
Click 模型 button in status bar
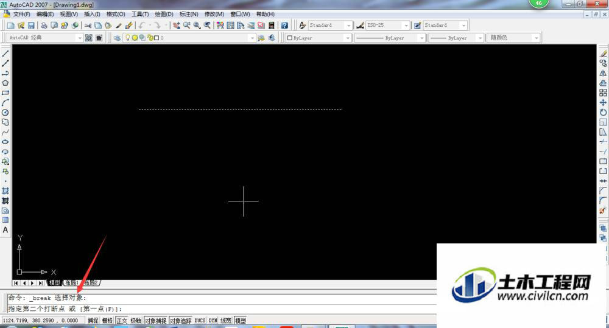coord(241,320)
